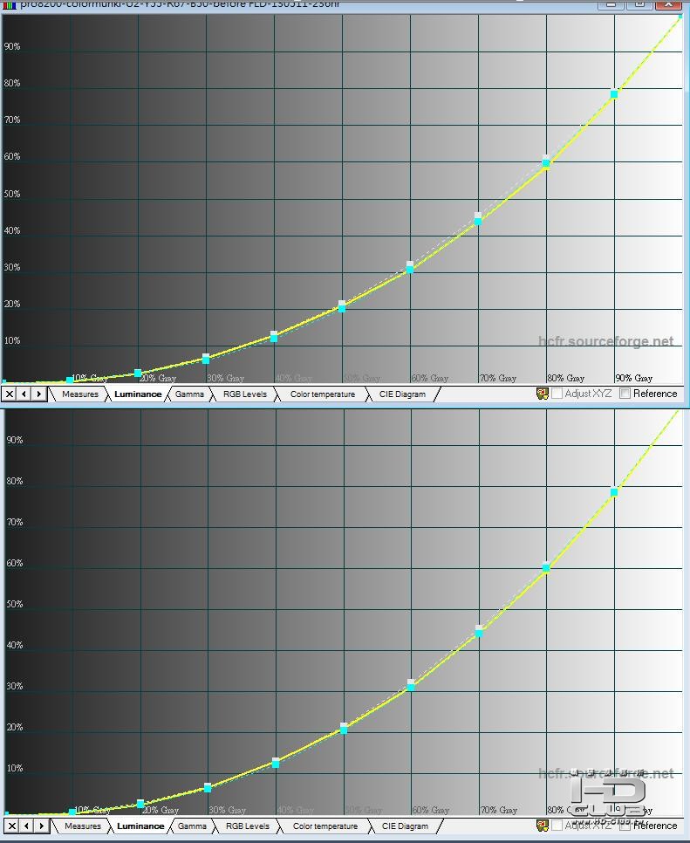Click the '50%' vertical axis label, lower graph
This screenshot has height=843, width=690.
tap(15, 604)
